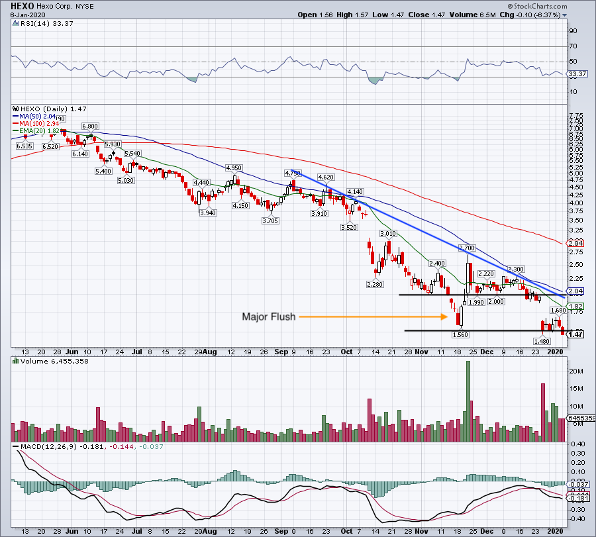Click the 'Hexo Corp.' company name
This screenshot has height=537, width=596.
[55, 7]
